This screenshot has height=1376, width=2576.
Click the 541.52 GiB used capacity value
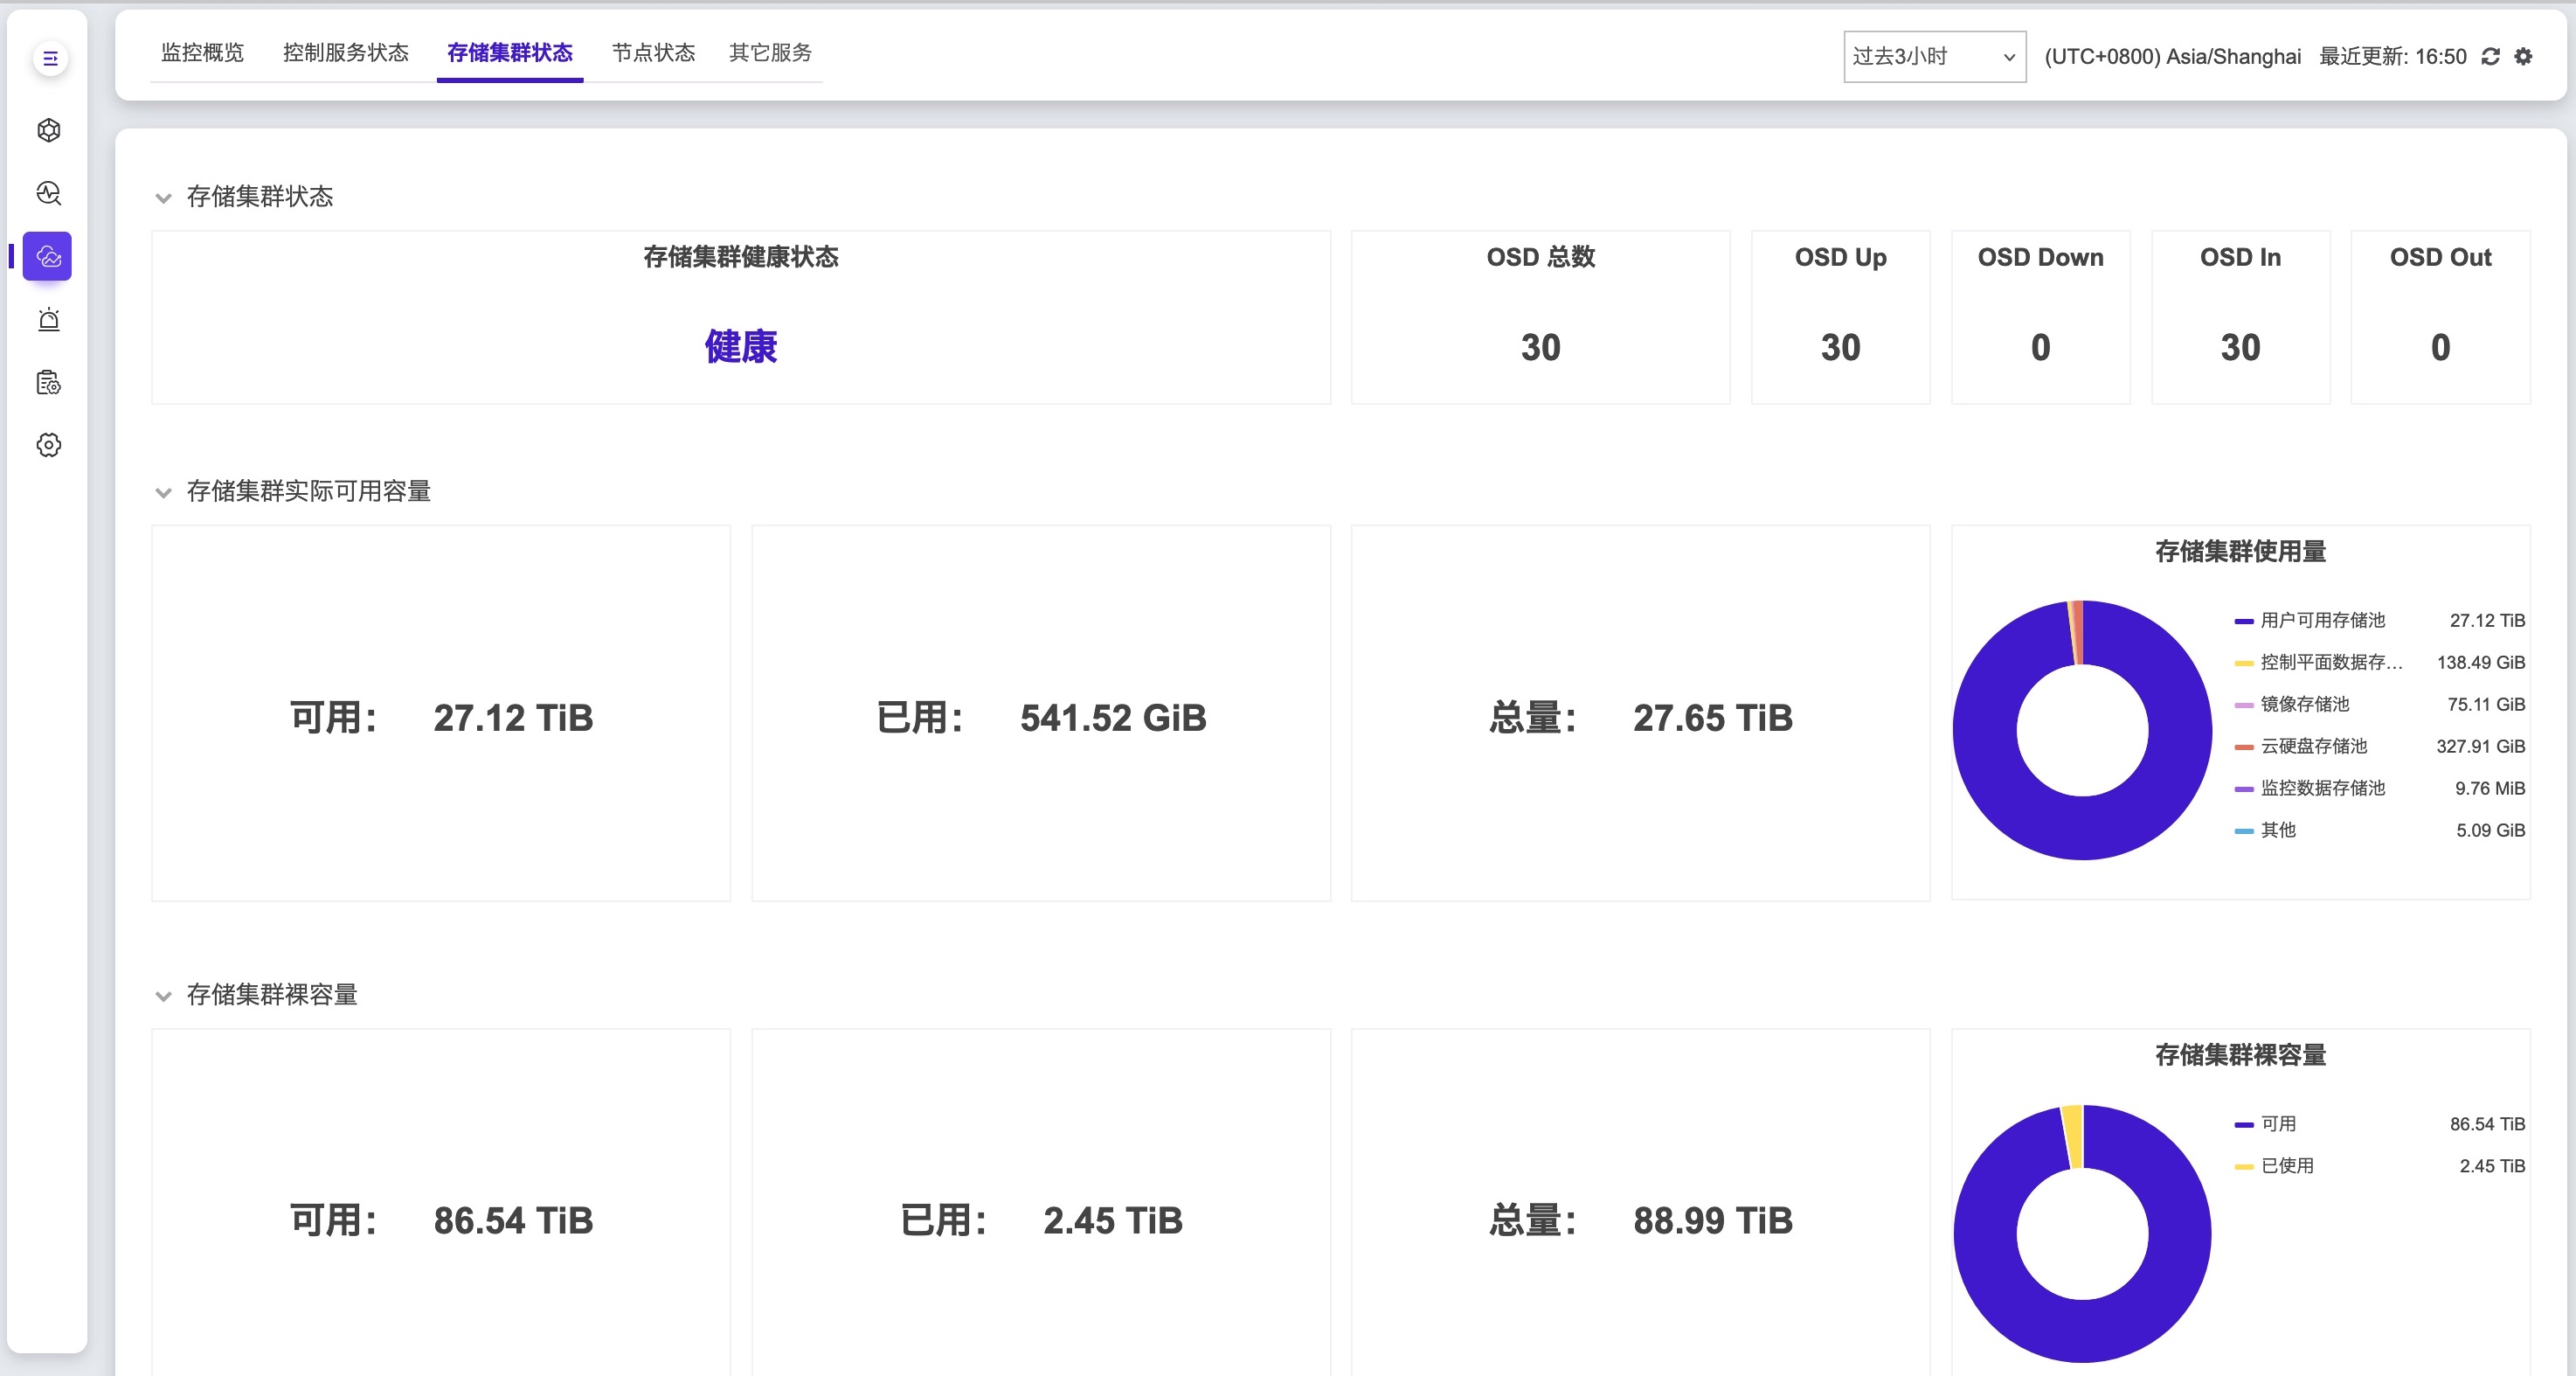point(1113,718)
